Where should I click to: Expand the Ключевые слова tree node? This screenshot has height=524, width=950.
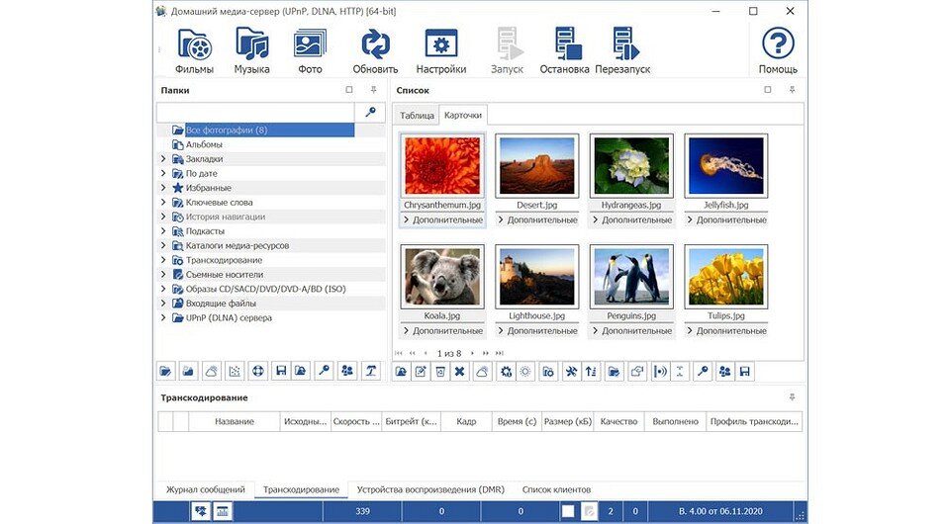(163, 202)
